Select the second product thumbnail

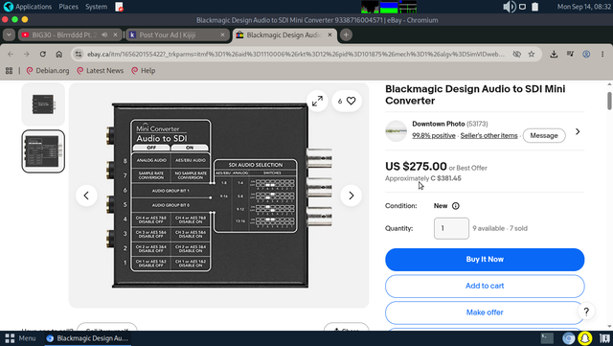point(43,151)
